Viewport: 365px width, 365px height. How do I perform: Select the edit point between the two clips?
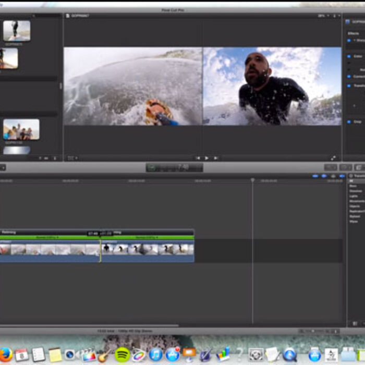100,251
